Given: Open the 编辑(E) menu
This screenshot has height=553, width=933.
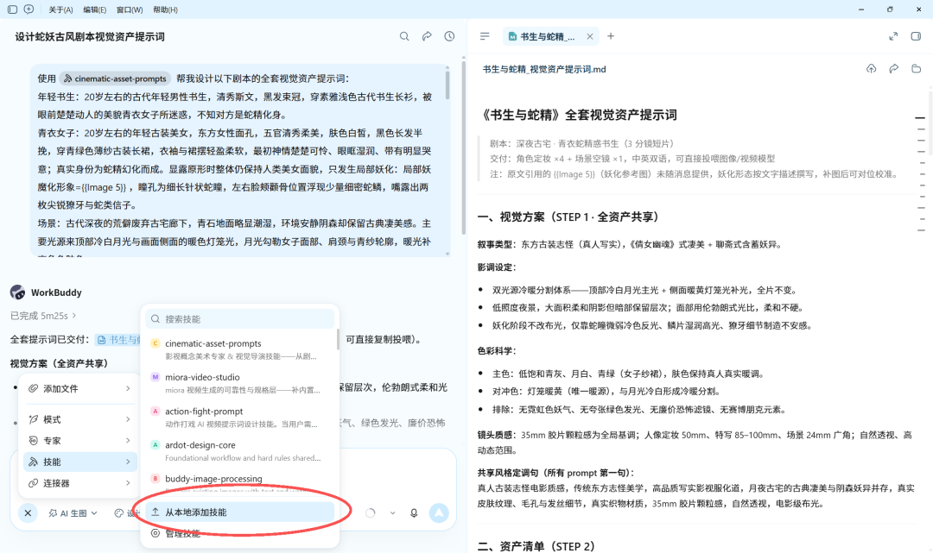Looking at the screenshot, I should 95,10.
